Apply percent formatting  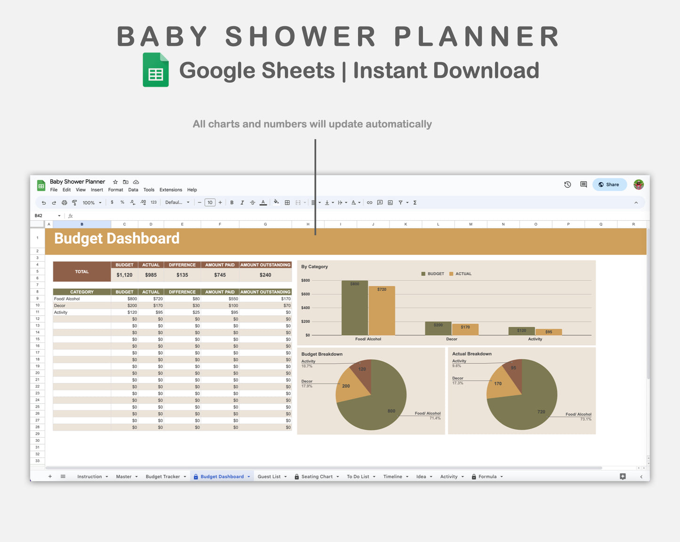[122, 202]
